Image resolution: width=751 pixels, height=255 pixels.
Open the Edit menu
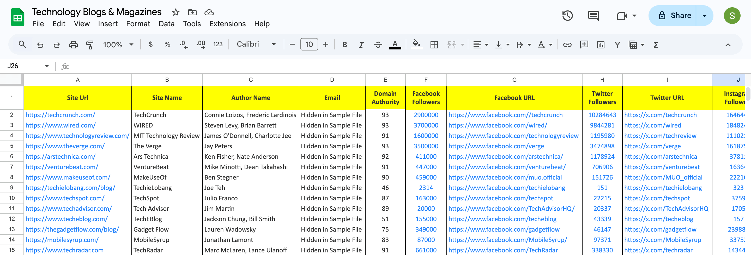coord(59,24)
